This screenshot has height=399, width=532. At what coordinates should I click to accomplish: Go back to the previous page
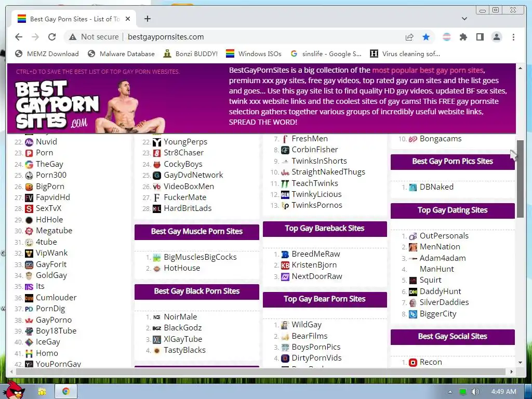[x=19, y=37]
